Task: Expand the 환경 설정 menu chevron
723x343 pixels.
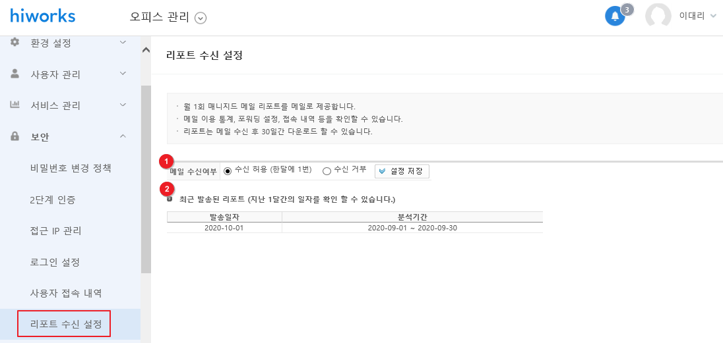Action: coord(123,42)
